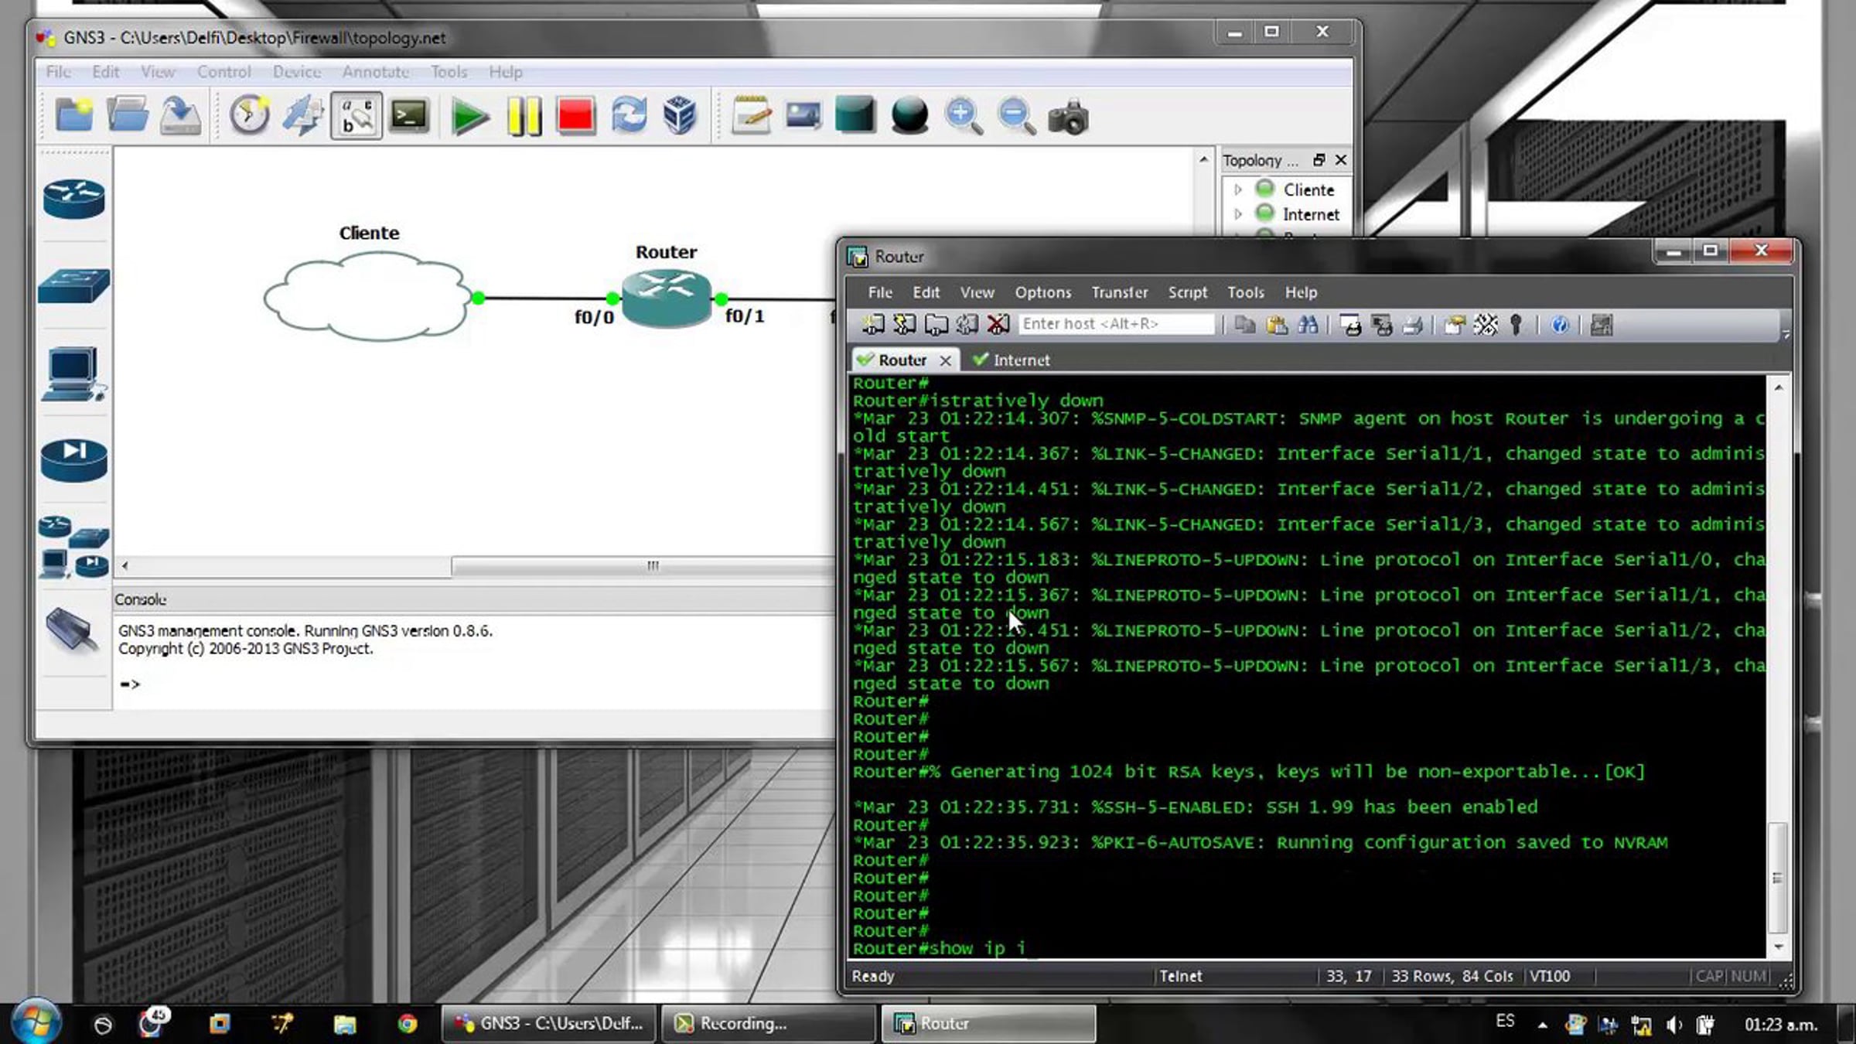Stop all devices with the red square
Image resolution: width=1856 pixels, height=1044 pixels.
pos(575,117)
